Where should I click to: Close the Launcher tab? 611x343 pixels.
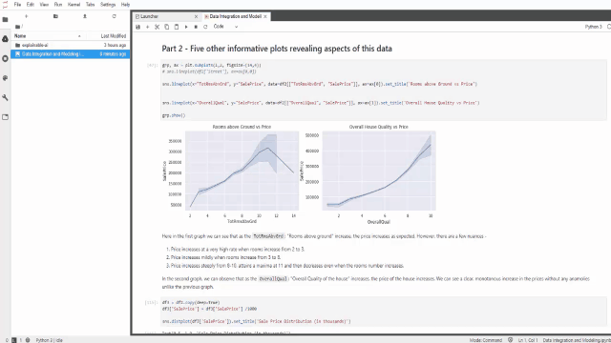(x=196, y=17)
